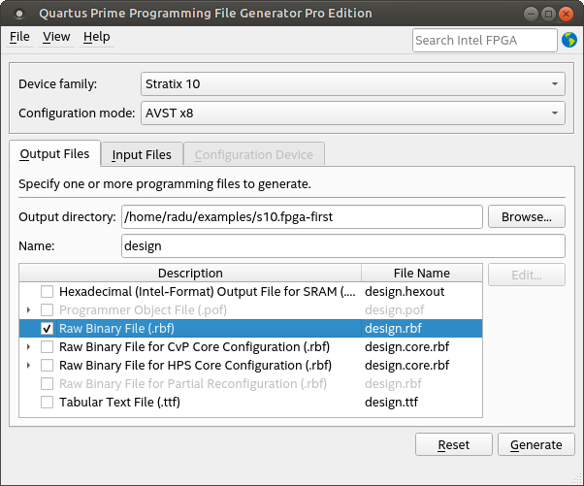Tick the Tabular Text File (.ttf) checkbox
Image resolution: width=584 pixels, height=486 pixels.
[x=47, y=403]
